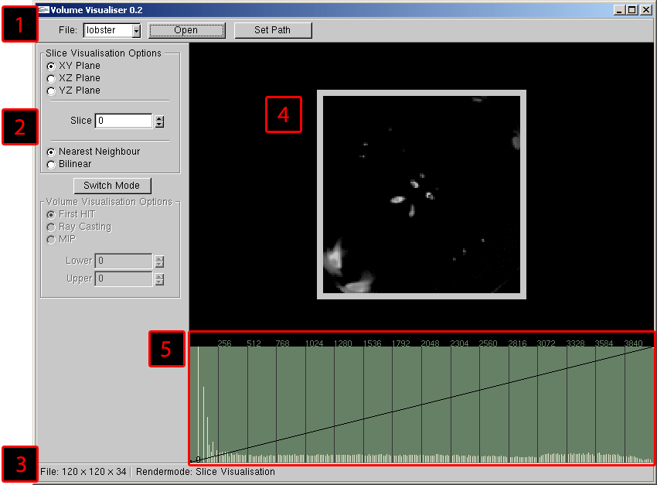The image size is (657, 485).
Task: Select the XY Plane radio button
Action: (x=51, y=66)
